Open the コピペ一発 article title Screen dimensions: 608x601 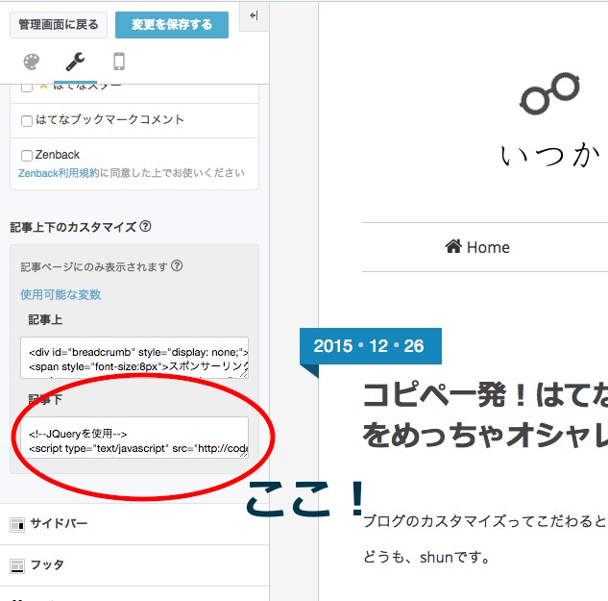485,414
